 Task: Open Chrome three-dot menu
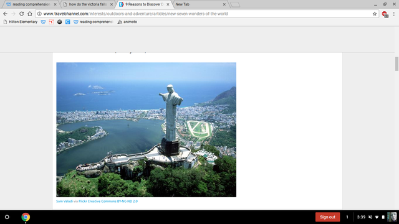tap(393, 14)
